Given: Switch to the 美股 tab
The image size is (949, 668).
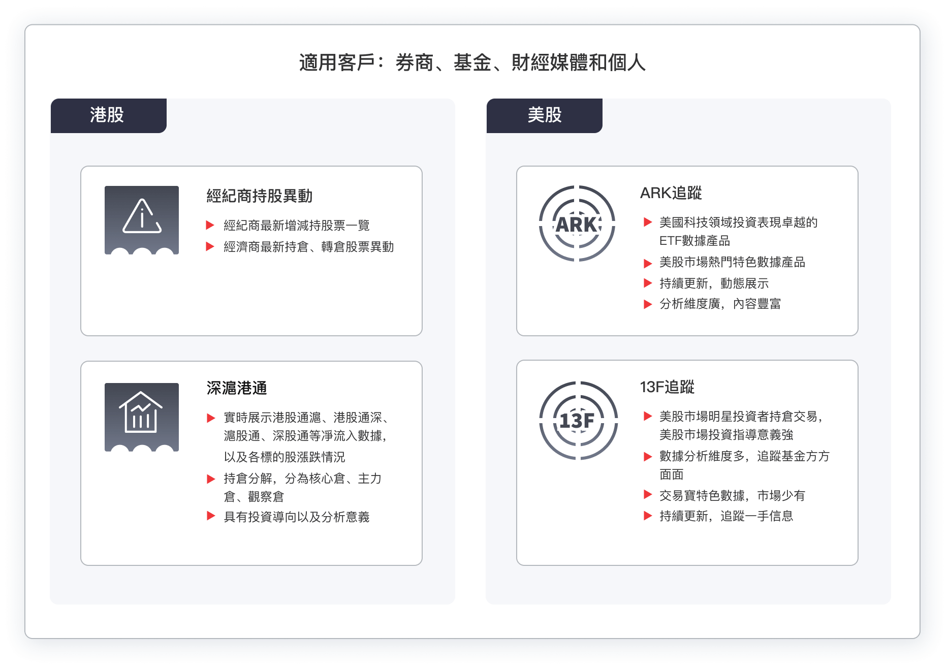Looking at the screenshot, I should [545, 115].
